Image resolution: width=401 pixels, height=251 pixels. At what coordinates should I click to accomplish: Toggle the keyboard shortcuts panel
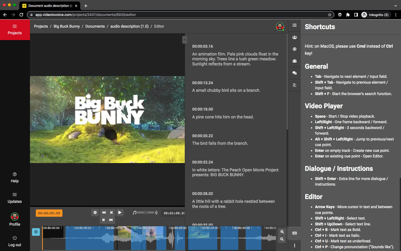pos(294,233)
